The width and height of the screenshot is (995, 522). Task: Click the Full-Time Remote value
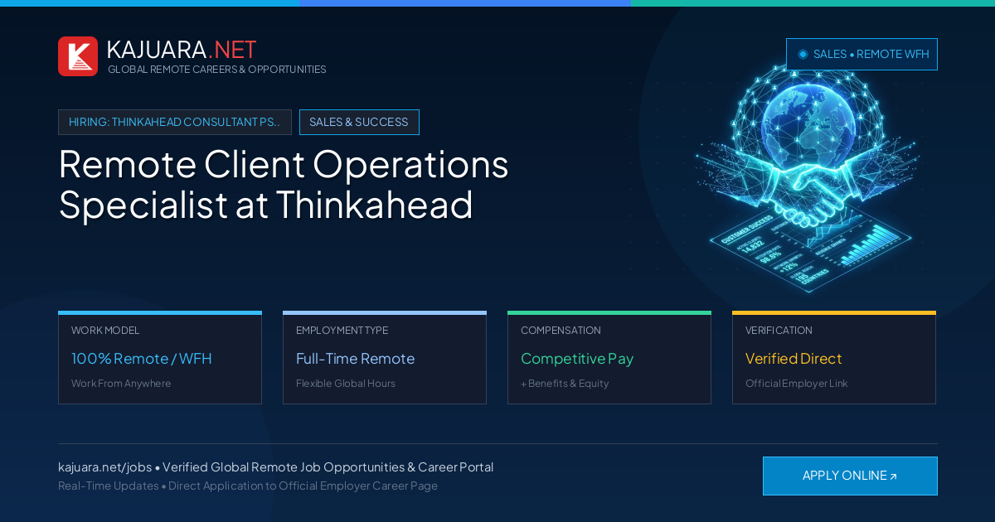[355, 359]
